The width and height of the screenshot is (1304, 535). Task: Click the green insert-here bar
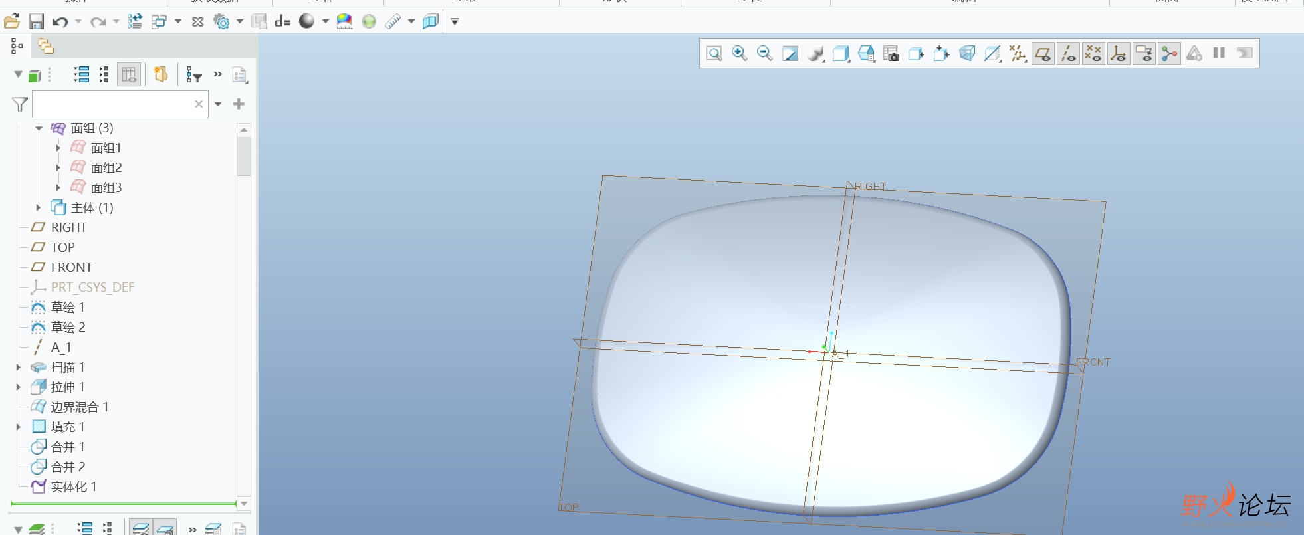tap(124, 504)
